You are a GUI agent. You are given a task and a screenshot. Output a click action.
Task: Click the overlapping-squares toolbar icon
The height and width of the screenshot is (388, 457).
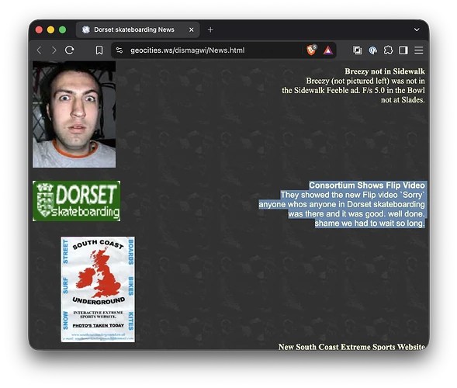click(358, 50)
